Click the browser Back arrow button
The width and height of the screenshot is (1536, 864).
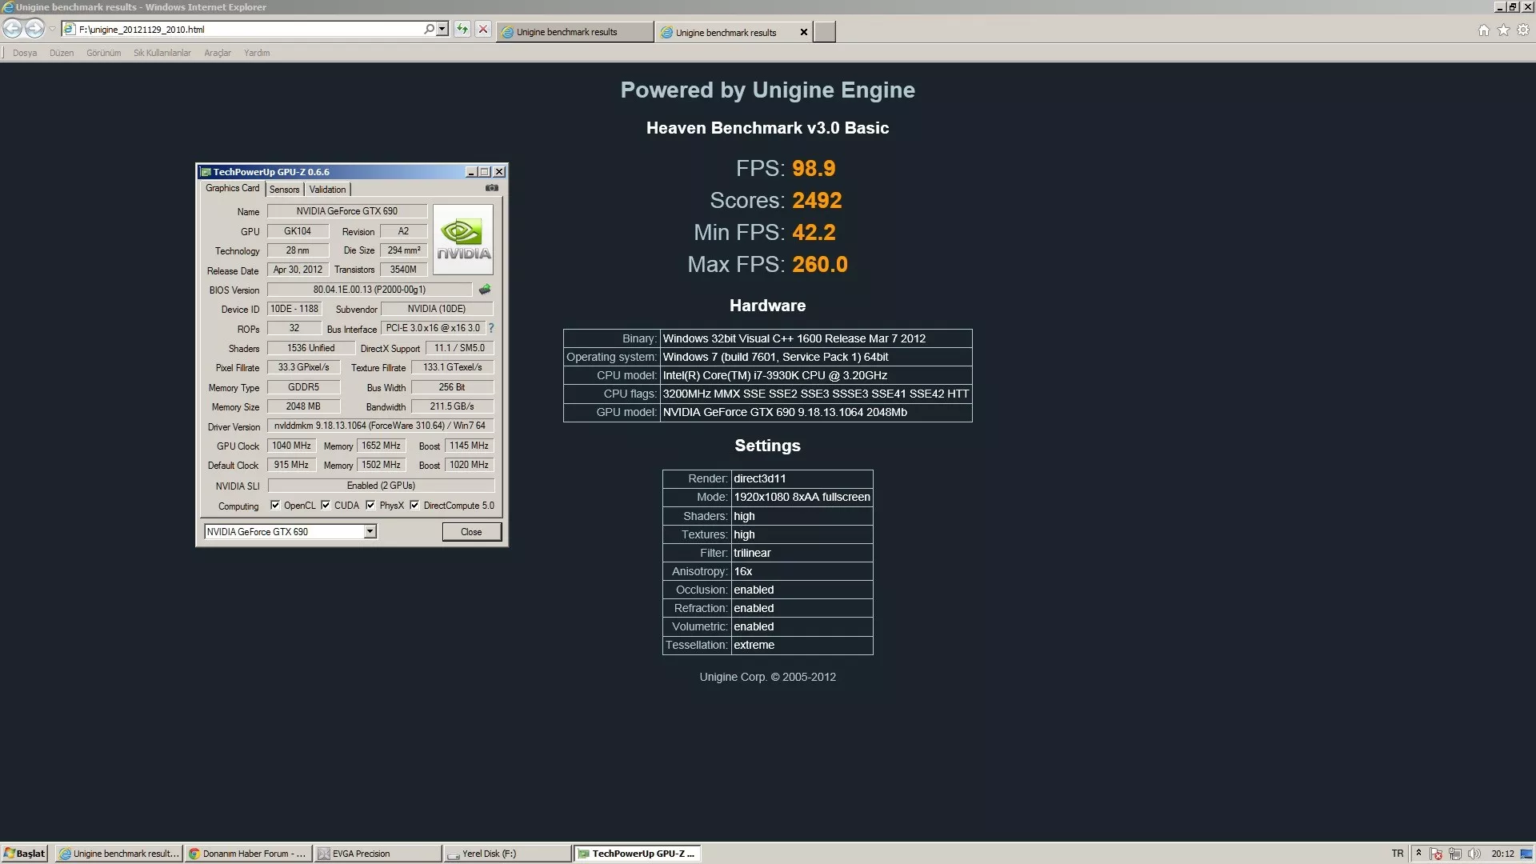12,29
